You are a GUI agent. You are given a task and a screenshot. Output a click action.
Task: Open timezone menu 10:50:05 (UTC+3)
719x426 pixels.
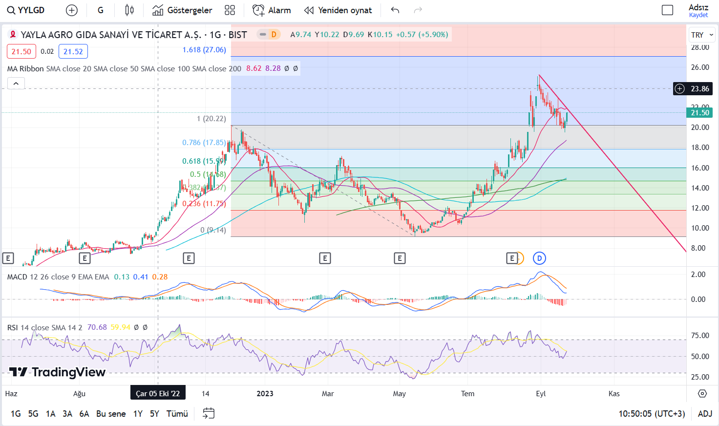652,414
